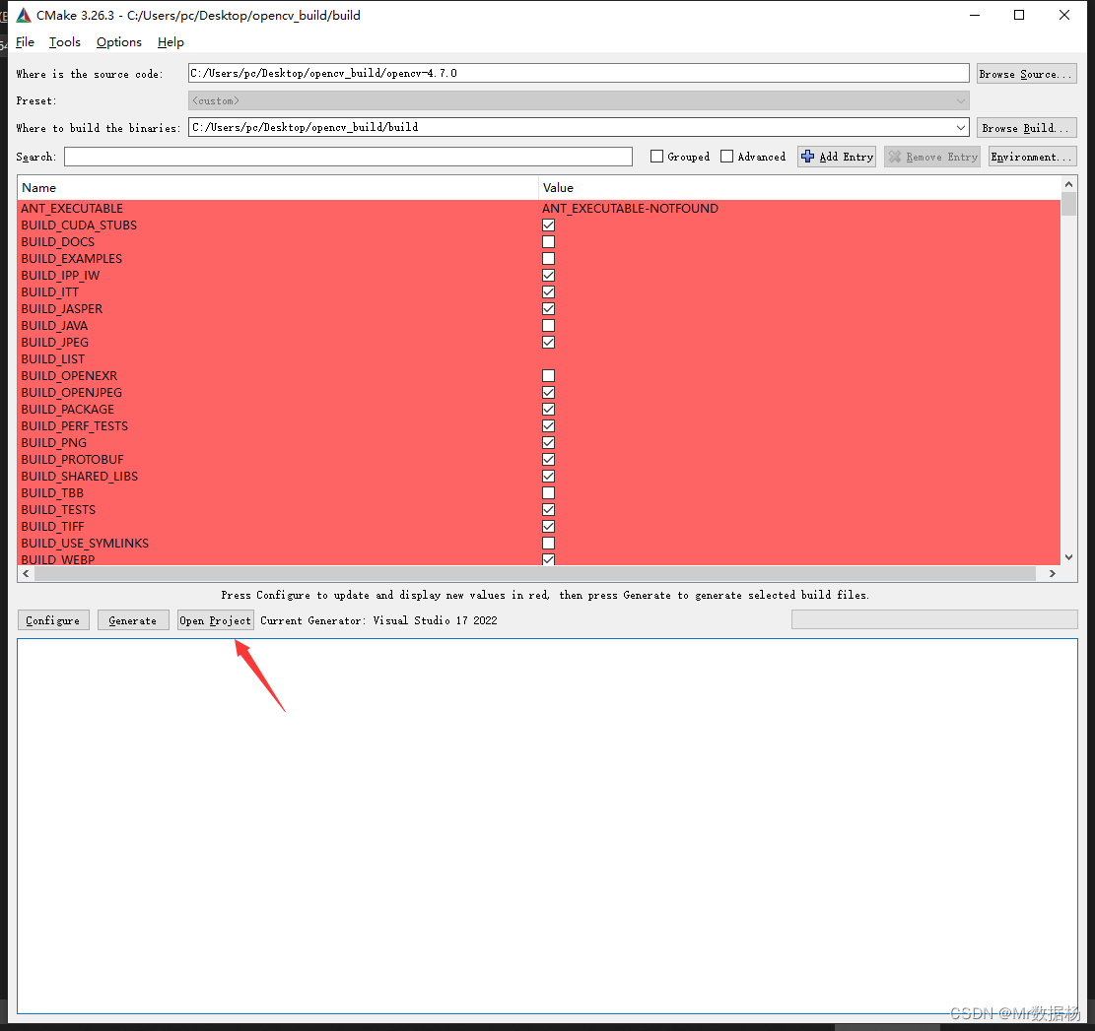The width and height of the screenshot is (1095, 1031).
Task: Enable the Advanced checkbox
Action: coord(728,156)
